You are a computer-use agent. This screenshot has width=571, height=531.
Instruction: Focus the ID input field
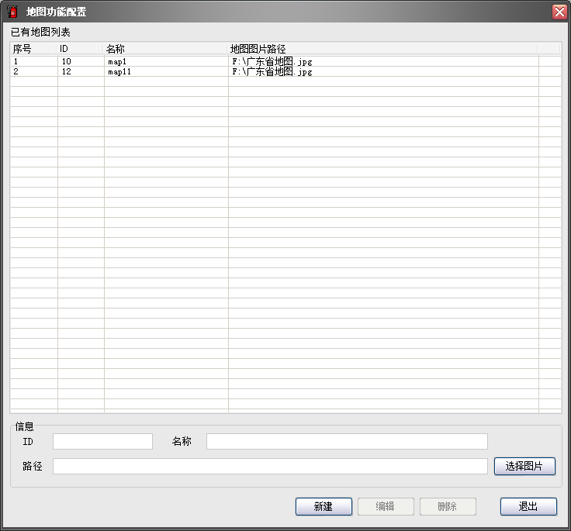point(102,441)
